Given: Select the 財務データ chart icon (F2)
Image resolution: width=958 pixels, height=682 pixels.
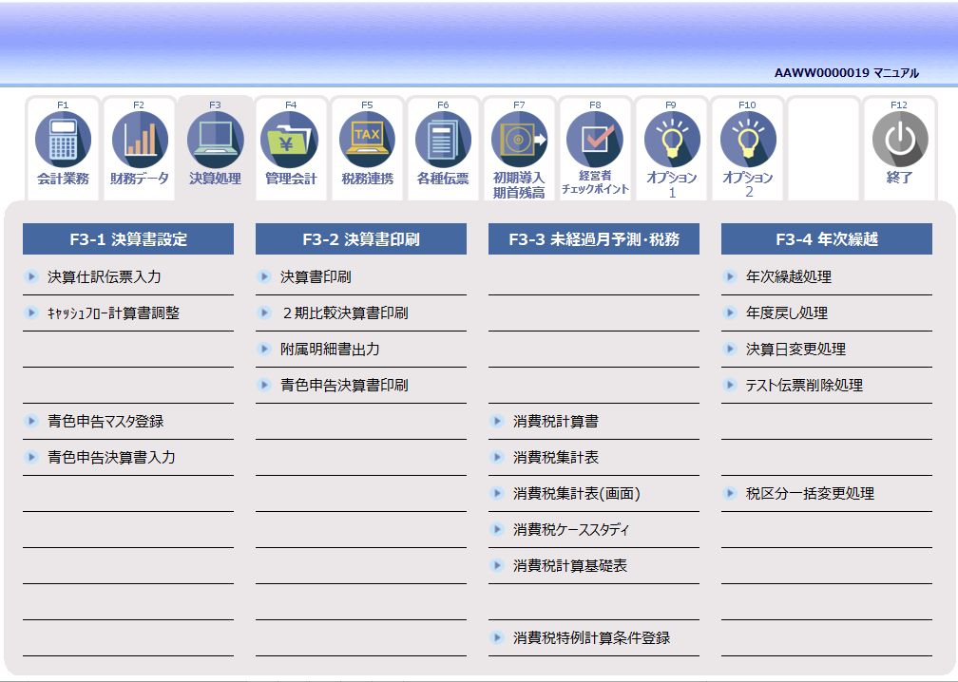Looking at the screenshot, I should 139,138.
